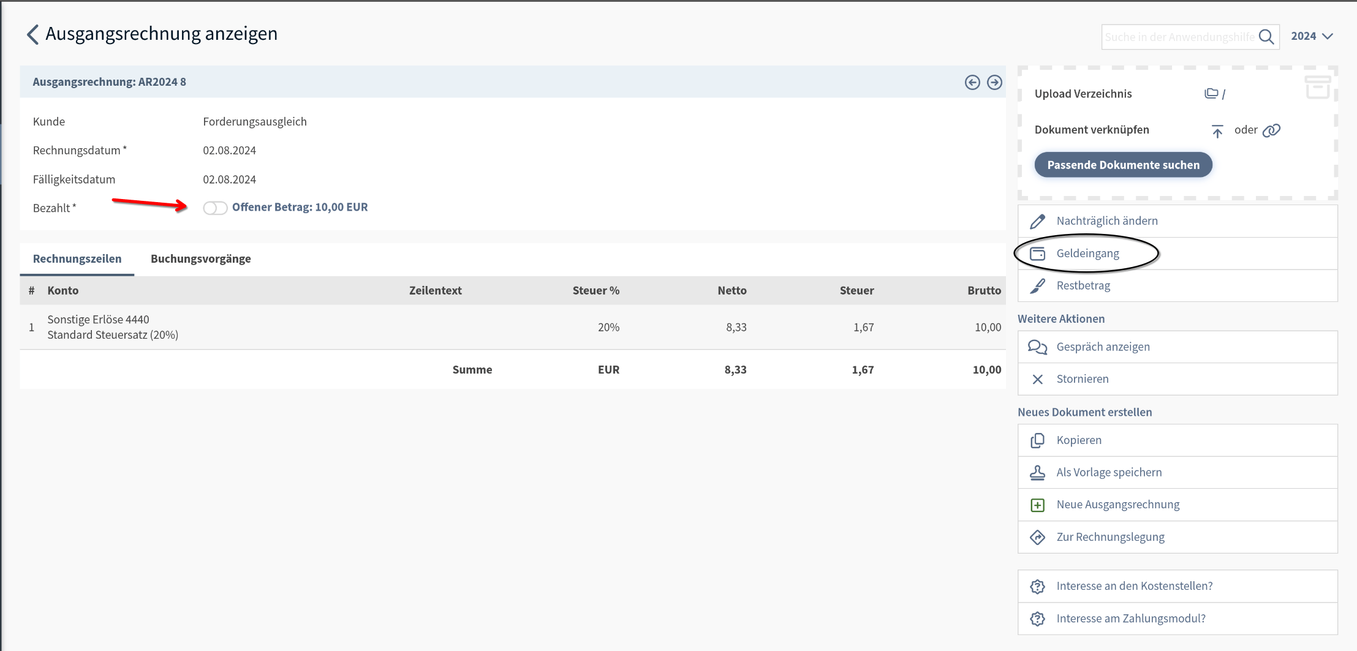Screen dimensions: 1357x651
Task: Click the upload document arrow icon
Action: (x=1217, y=130)
